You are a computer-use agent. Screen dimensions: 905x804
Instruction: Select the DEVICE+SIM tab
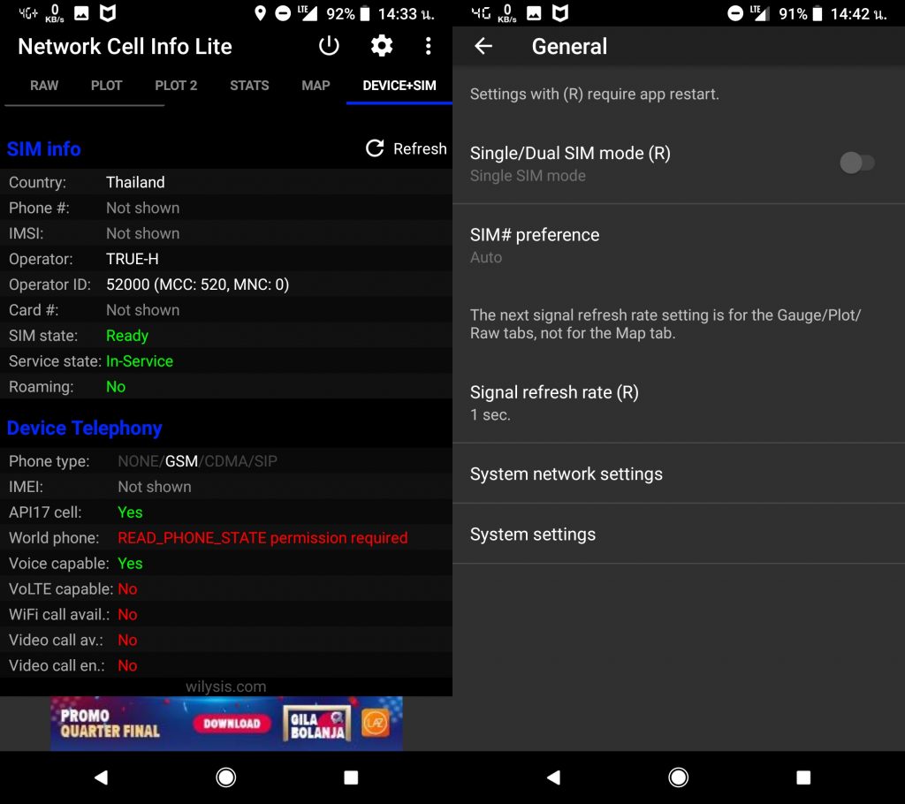tap(399, 86)
